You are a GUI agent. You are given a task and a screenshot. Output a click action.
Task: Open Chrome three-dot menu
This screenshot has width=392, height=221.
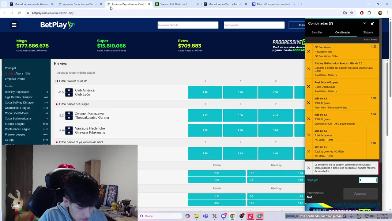point(388,13)
